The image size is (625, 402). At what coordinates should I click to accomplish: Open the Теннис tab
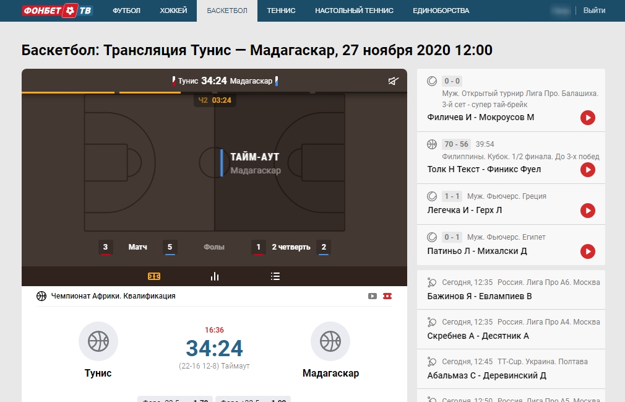coord(281,11)
